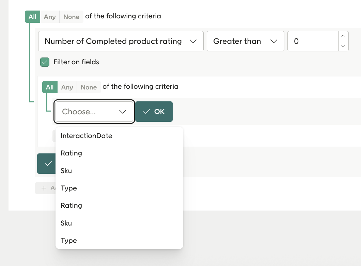The width and height of the screenshot is (361, 266).
Task: Click the checkmark icon on the OK button
Action: [x=146, y=111]
